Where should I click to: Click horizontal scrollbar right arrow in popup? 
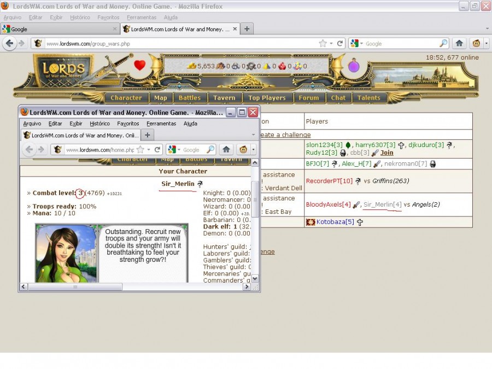(247, 286)
